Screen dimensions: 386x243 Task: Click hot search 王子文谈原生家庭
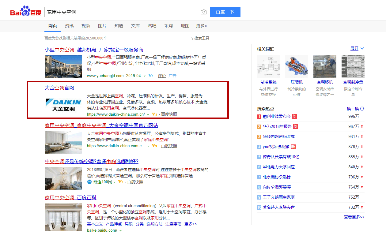click(x=279, y=197)
